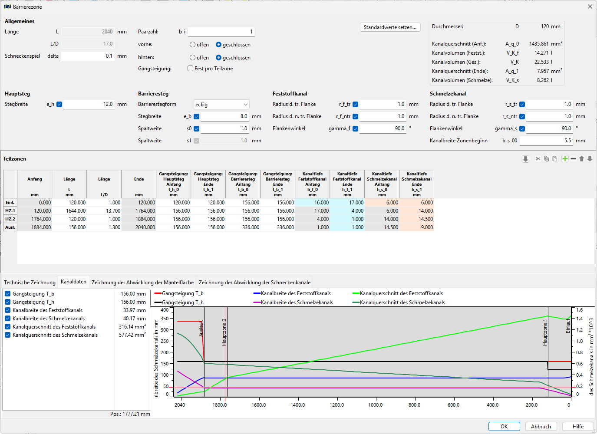Image resolution: width=597 pixels, height=434 pixels.
Task: Click the copy icon in Teilzonen toolbar
Action: 546,159
